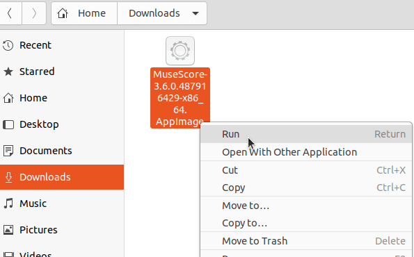Select the MuseScore AppImage gear thumbnail
414x257 pixels.
click(x=180, y=51)
